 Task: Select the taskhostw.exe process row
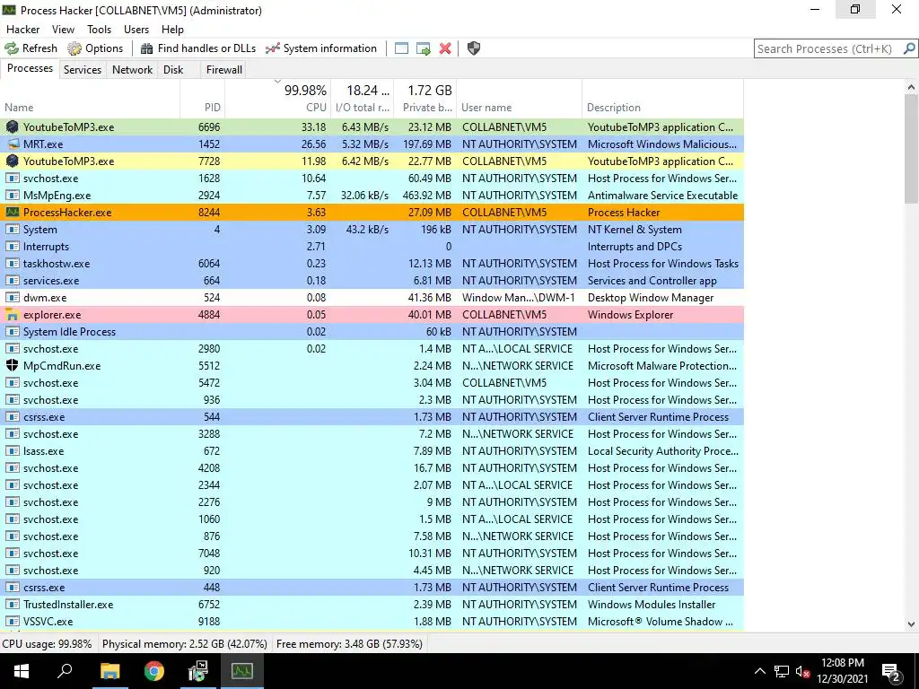point(372,264)
